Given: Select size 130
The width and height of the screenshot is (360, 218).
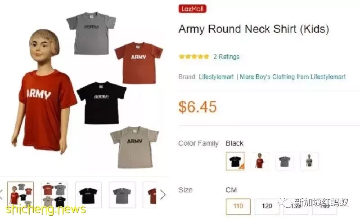Looking at the screenshot, I should point(296,206).
